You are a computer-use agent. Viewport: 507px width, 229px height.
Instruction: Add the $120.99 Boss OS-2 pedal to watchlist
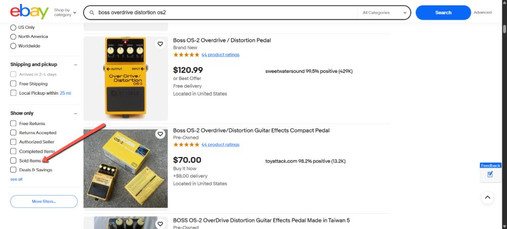[160, 44]
